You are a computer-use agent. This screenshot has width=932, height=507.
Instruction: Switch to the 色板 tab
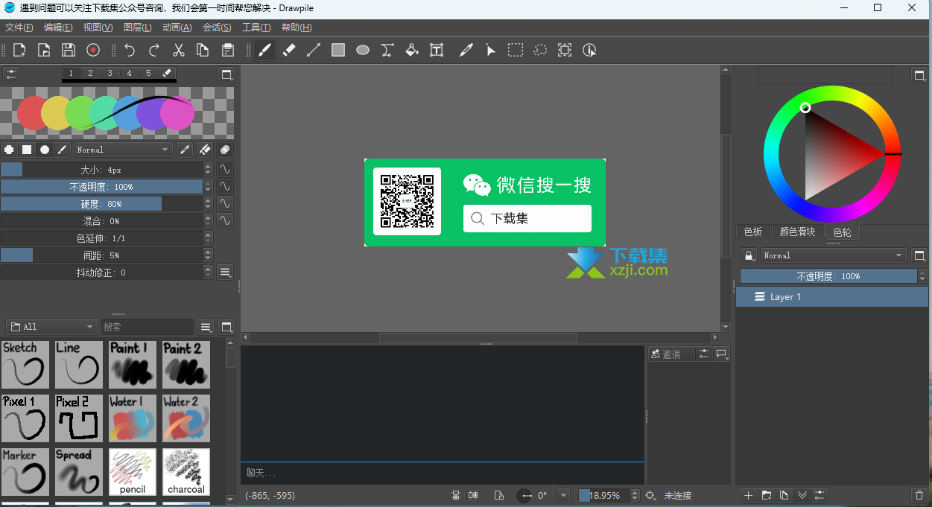[x=753, y=232]
